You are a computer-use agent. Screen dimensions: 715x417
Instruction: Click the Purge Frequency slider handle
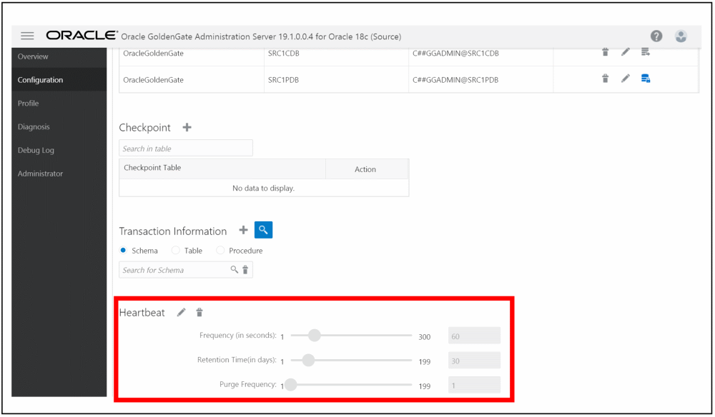click(x=291, y=385)
